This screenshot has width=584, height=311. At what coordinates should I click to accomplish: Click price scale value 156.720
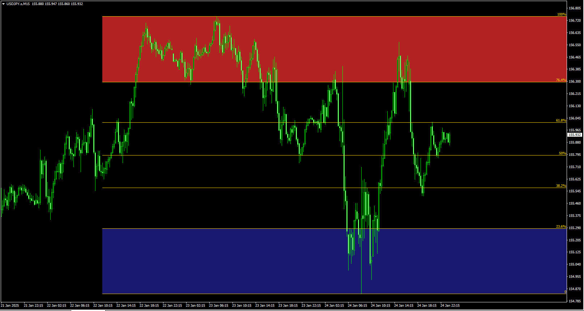coord(575,21)
